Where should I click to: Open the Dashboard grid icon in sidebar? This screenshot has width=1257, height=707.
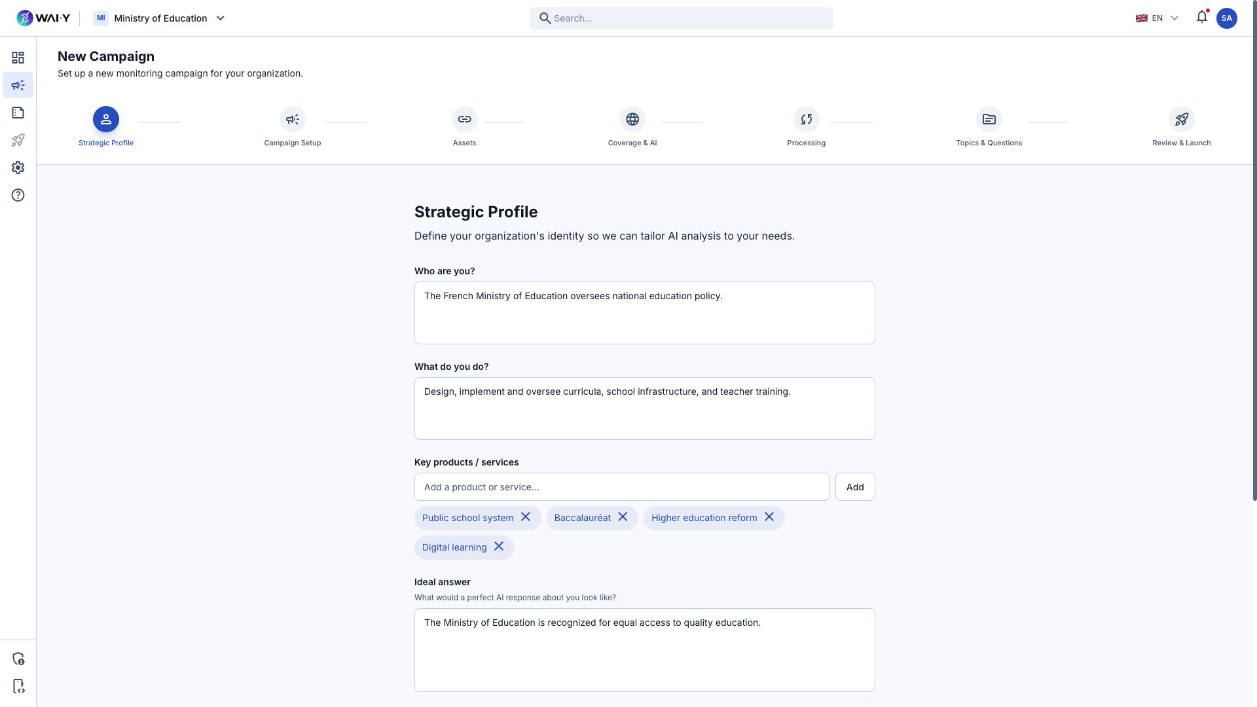coord(18,58)
